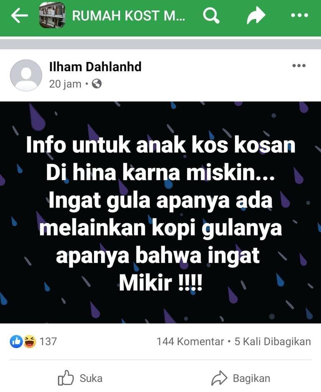Tap the laughing haha reaction icon
The image size is (321, 392).
pos(30,341)
